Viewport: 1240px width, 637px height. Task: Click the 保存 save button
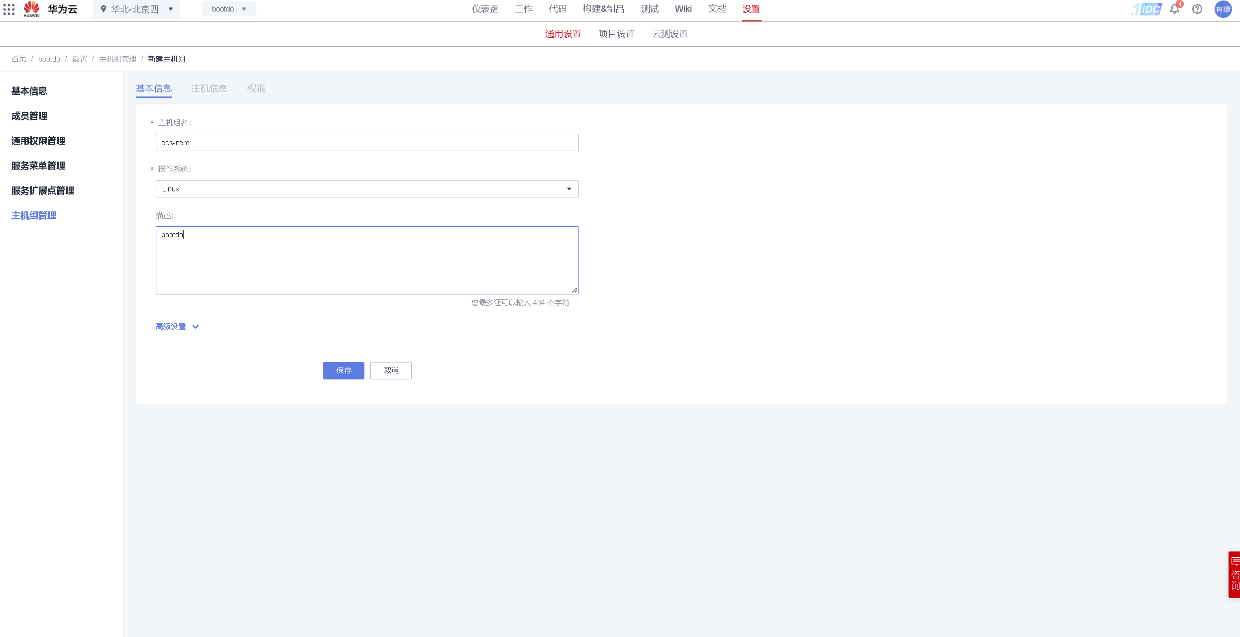coord(343,370)
